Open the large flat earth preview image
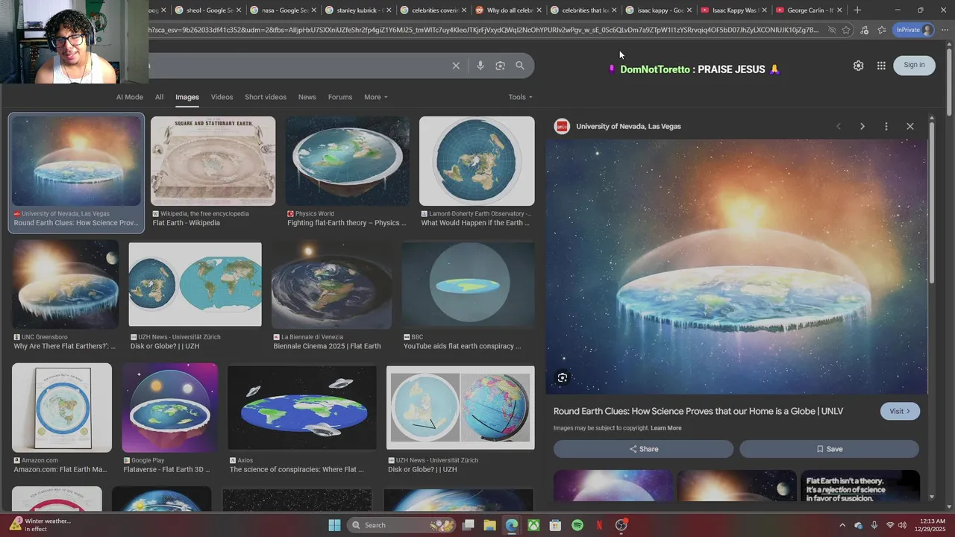Viewport: 955px width, 537px height. (x=737, y=266)
